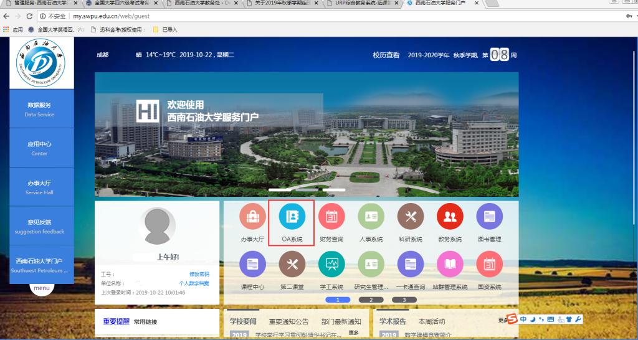Open 个人数字档案 link
Viewport: 638px width, 340px height.
point(194,283)
